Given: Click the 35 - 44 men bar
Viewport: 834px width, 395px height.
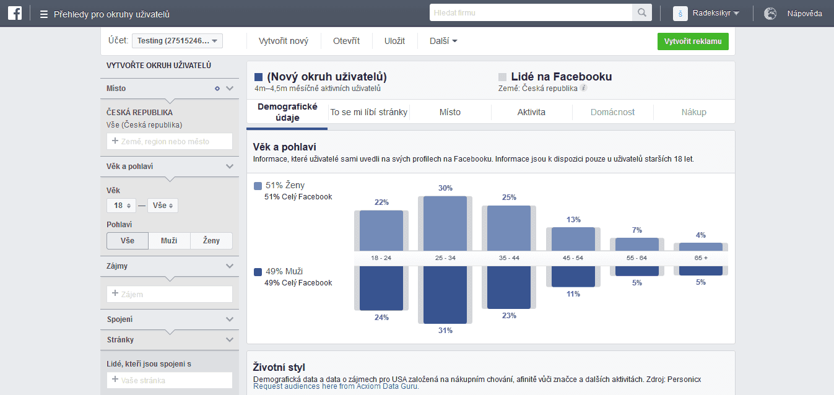Looking at the screenshot, I should pyautogui.click(x=509, y=287).
